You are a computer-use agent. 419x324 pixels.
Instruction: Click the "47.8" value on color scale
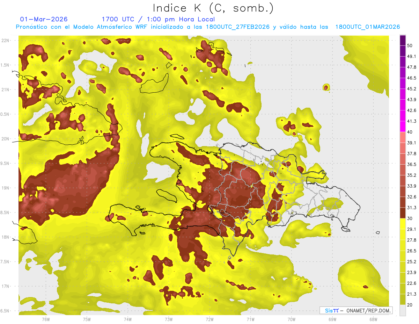412,67
